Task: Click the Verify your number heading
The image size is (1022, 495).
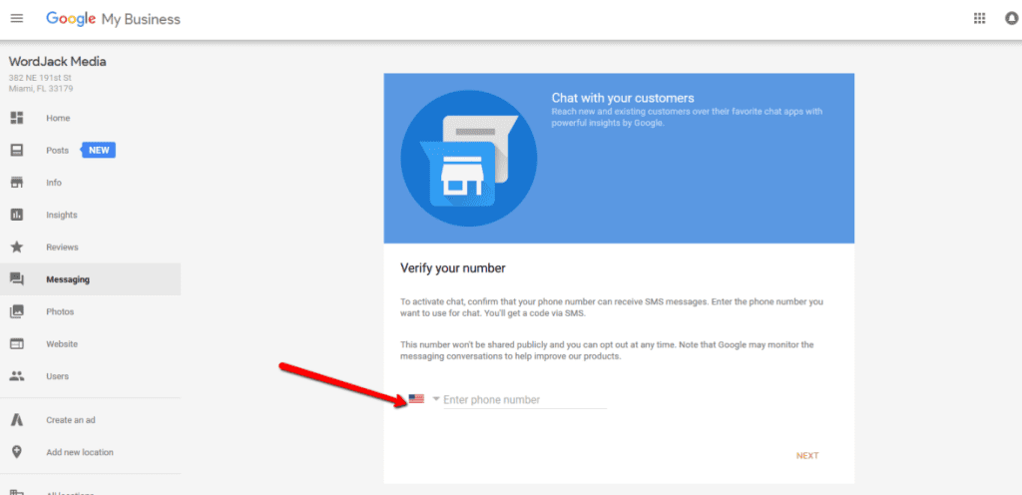Action: [452, 267]
